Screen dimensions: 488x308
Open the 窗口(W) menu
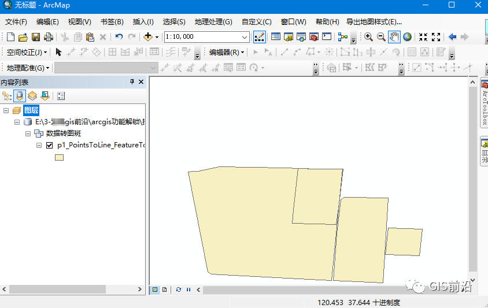(294, 22)
